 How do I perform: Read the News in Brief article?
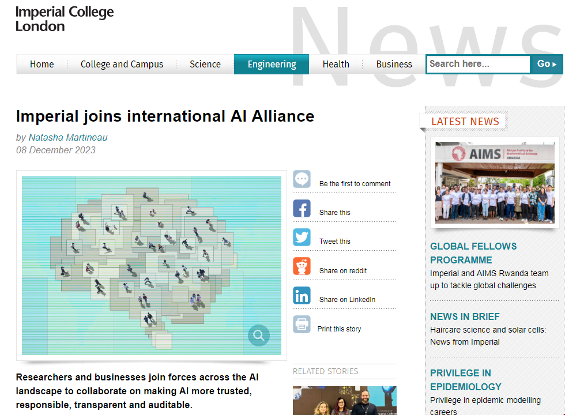[x=465, y=316]
